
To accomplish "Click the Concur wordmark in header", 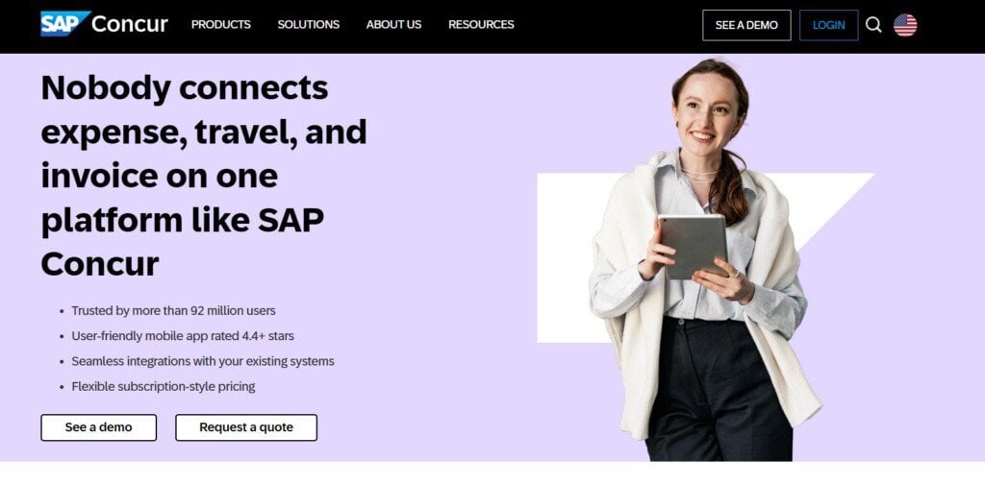I will pyautogui.click(x=130, y=24).
